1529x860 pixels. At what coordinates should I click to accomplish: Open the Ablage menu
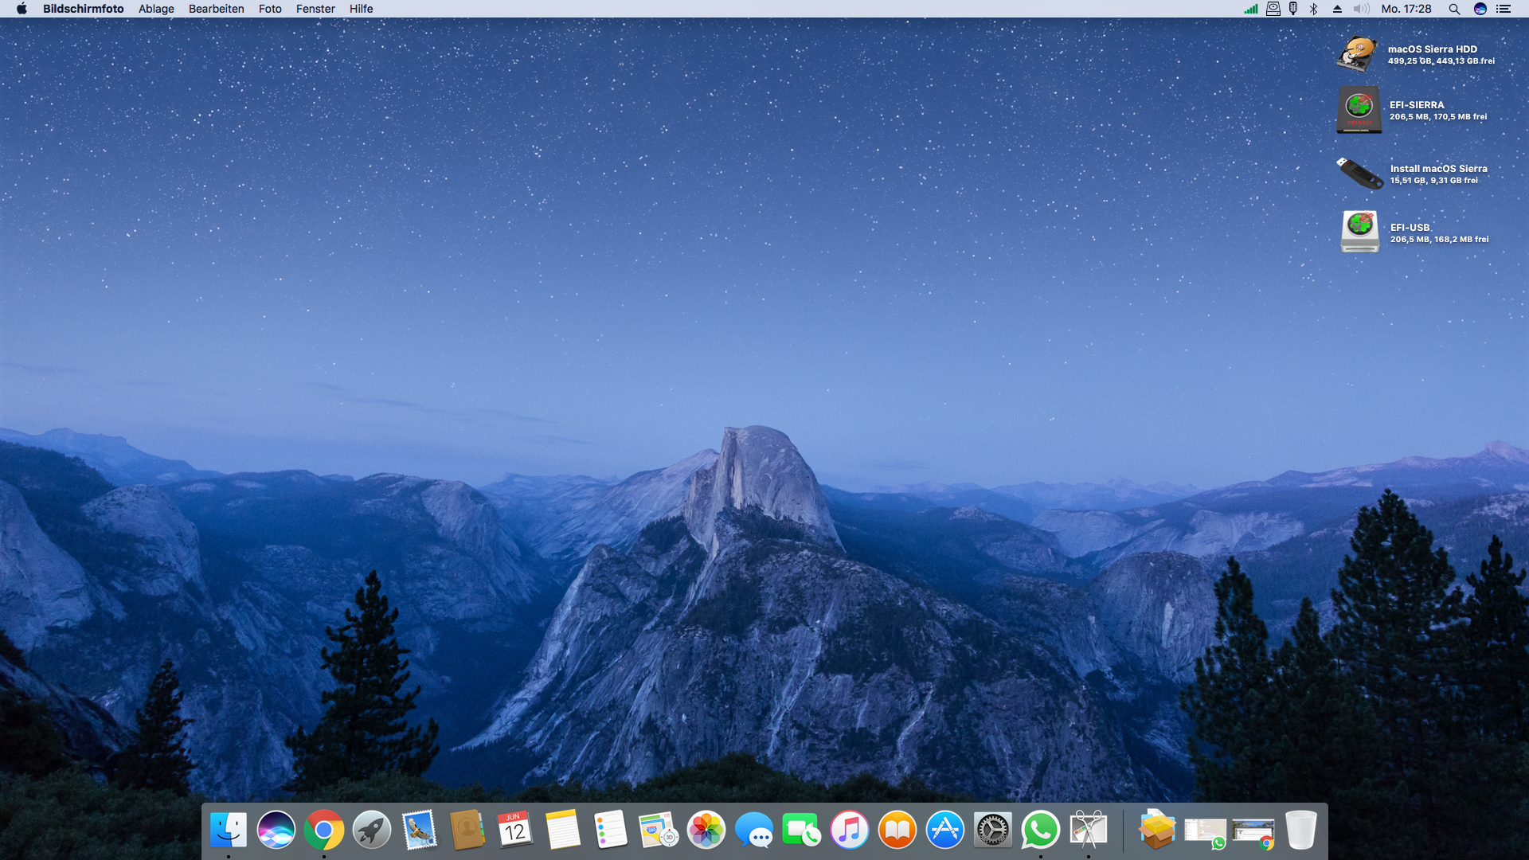coord(156,9)
